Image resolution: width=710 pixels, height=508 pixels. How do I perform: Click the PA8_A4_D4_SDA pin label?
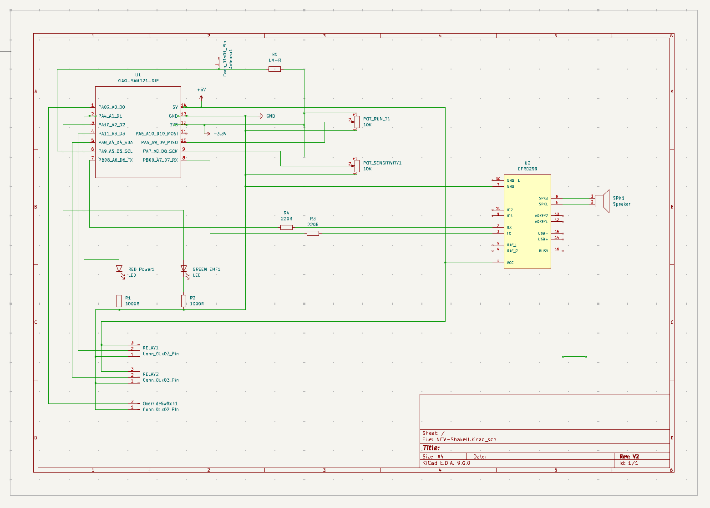pos(116,142)
